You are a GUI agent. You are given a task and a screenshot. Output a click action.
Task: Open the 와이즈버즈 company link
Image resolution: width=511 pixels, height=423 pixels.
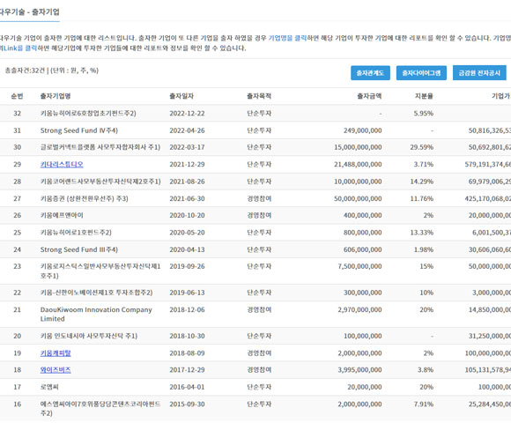(56, 370)
